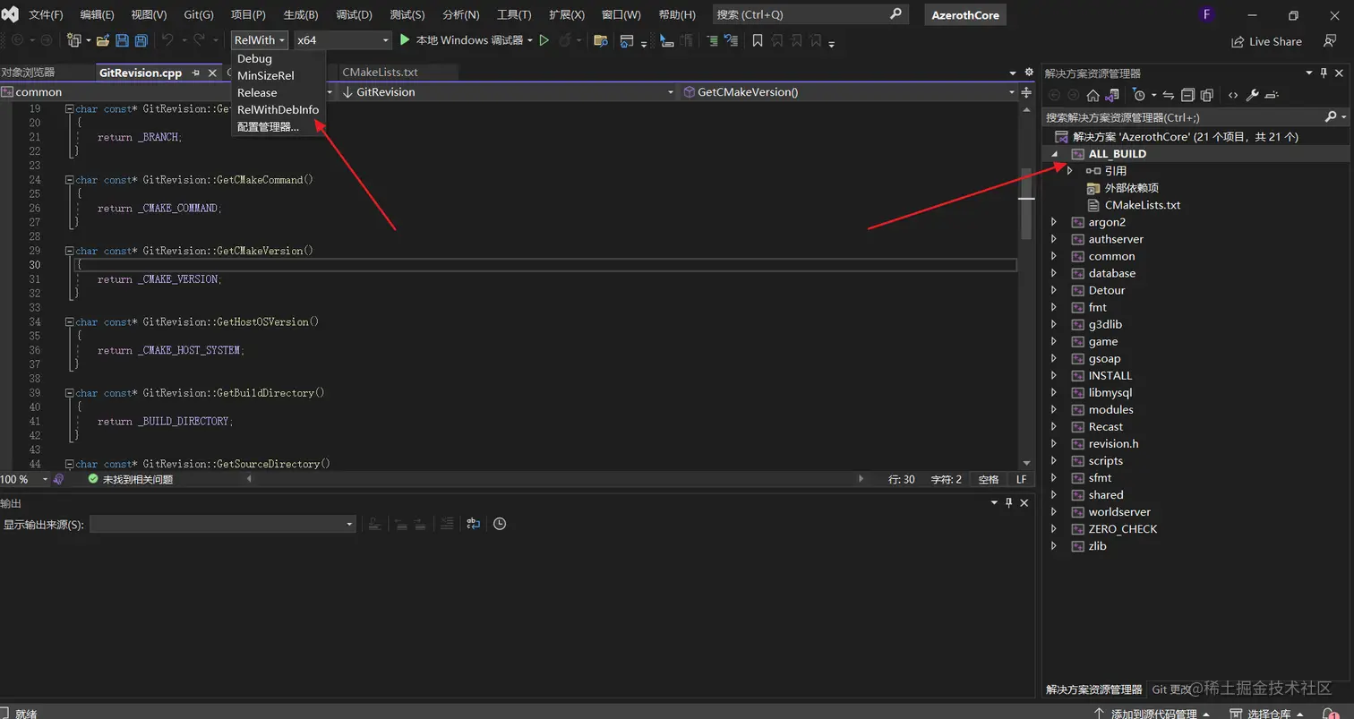Select the 外部依赖项 tree item
The width and height of the screenshot is (1354, 719).
(x=1131, y=188)
